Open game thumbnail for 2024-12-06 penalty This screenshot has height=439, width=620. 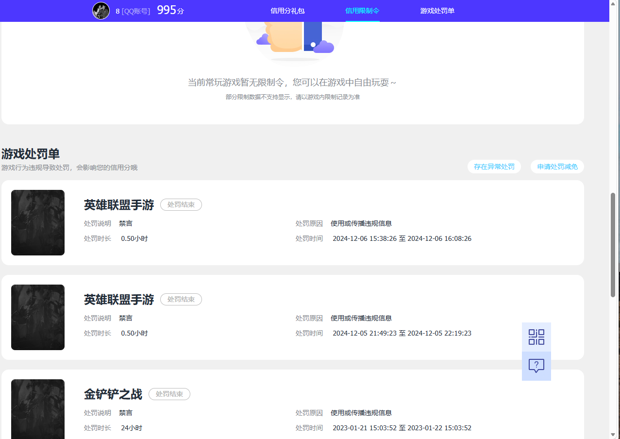(x=38, y=222)
